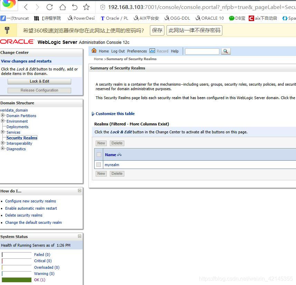Click the Failed (0) status link

[x=42, y=255]
